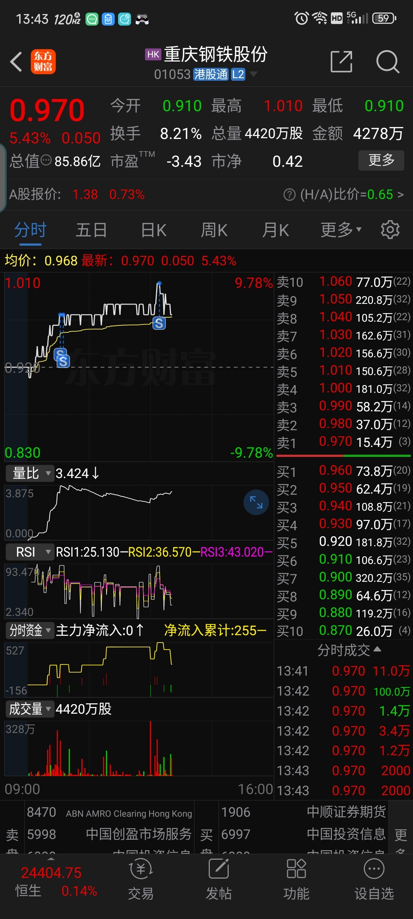Open A股报价 1.38 link

[77, 195]
